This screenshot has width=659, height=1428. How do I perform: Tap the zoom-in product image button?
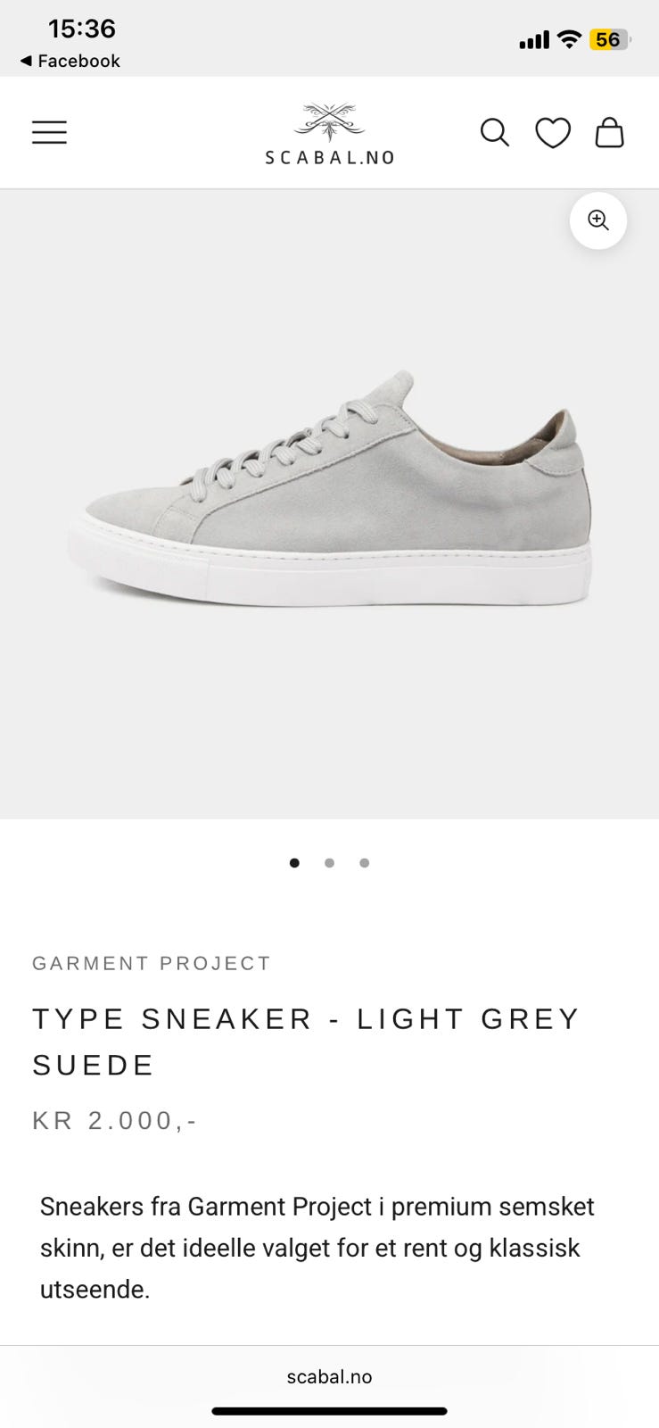(x=598, y=220)
